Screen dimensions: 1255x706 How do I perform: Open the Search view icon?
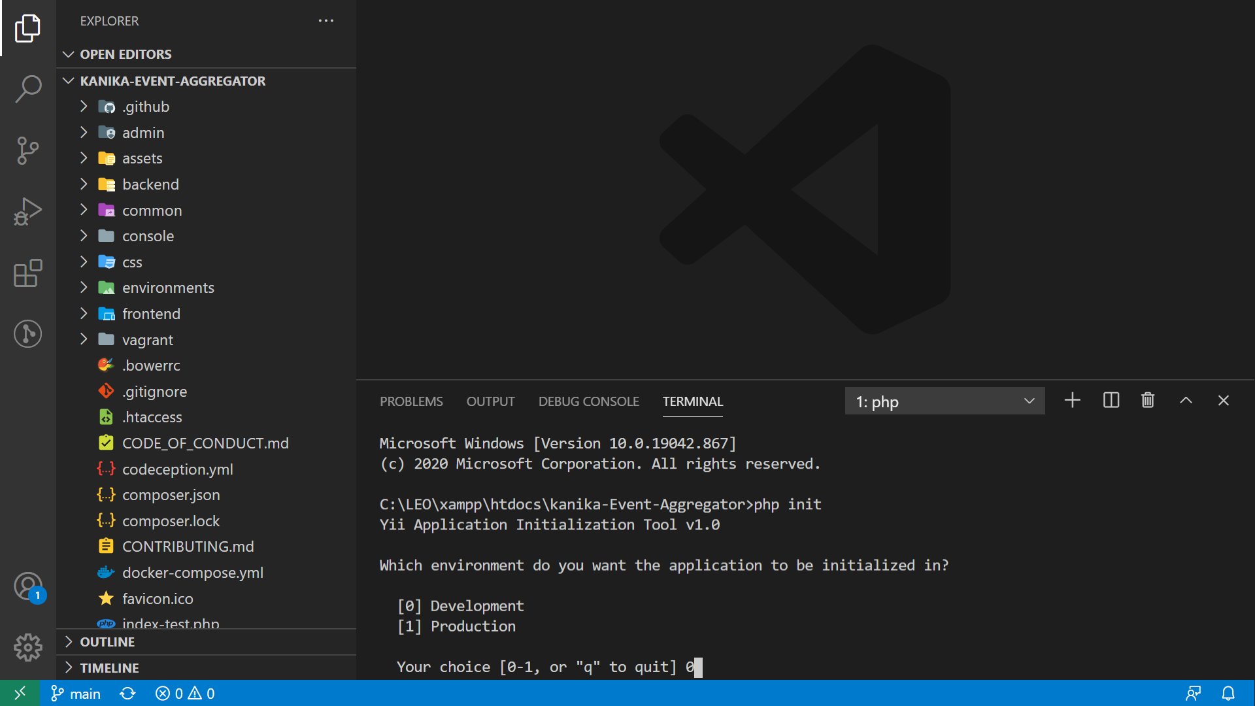point(27,89)
